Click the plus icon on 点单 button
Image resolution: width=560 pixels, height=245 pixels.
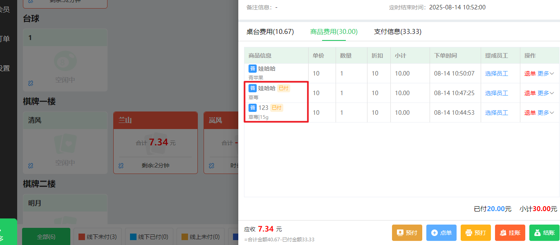(x=434, y=232)
